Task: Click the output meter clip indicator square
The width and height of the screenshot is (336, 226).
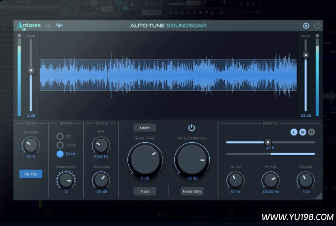Action: coord(317,36)
